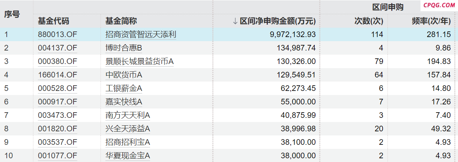Open fund 南方天天利A
Viewport: 458px width, 162px height.
(128, 115)
